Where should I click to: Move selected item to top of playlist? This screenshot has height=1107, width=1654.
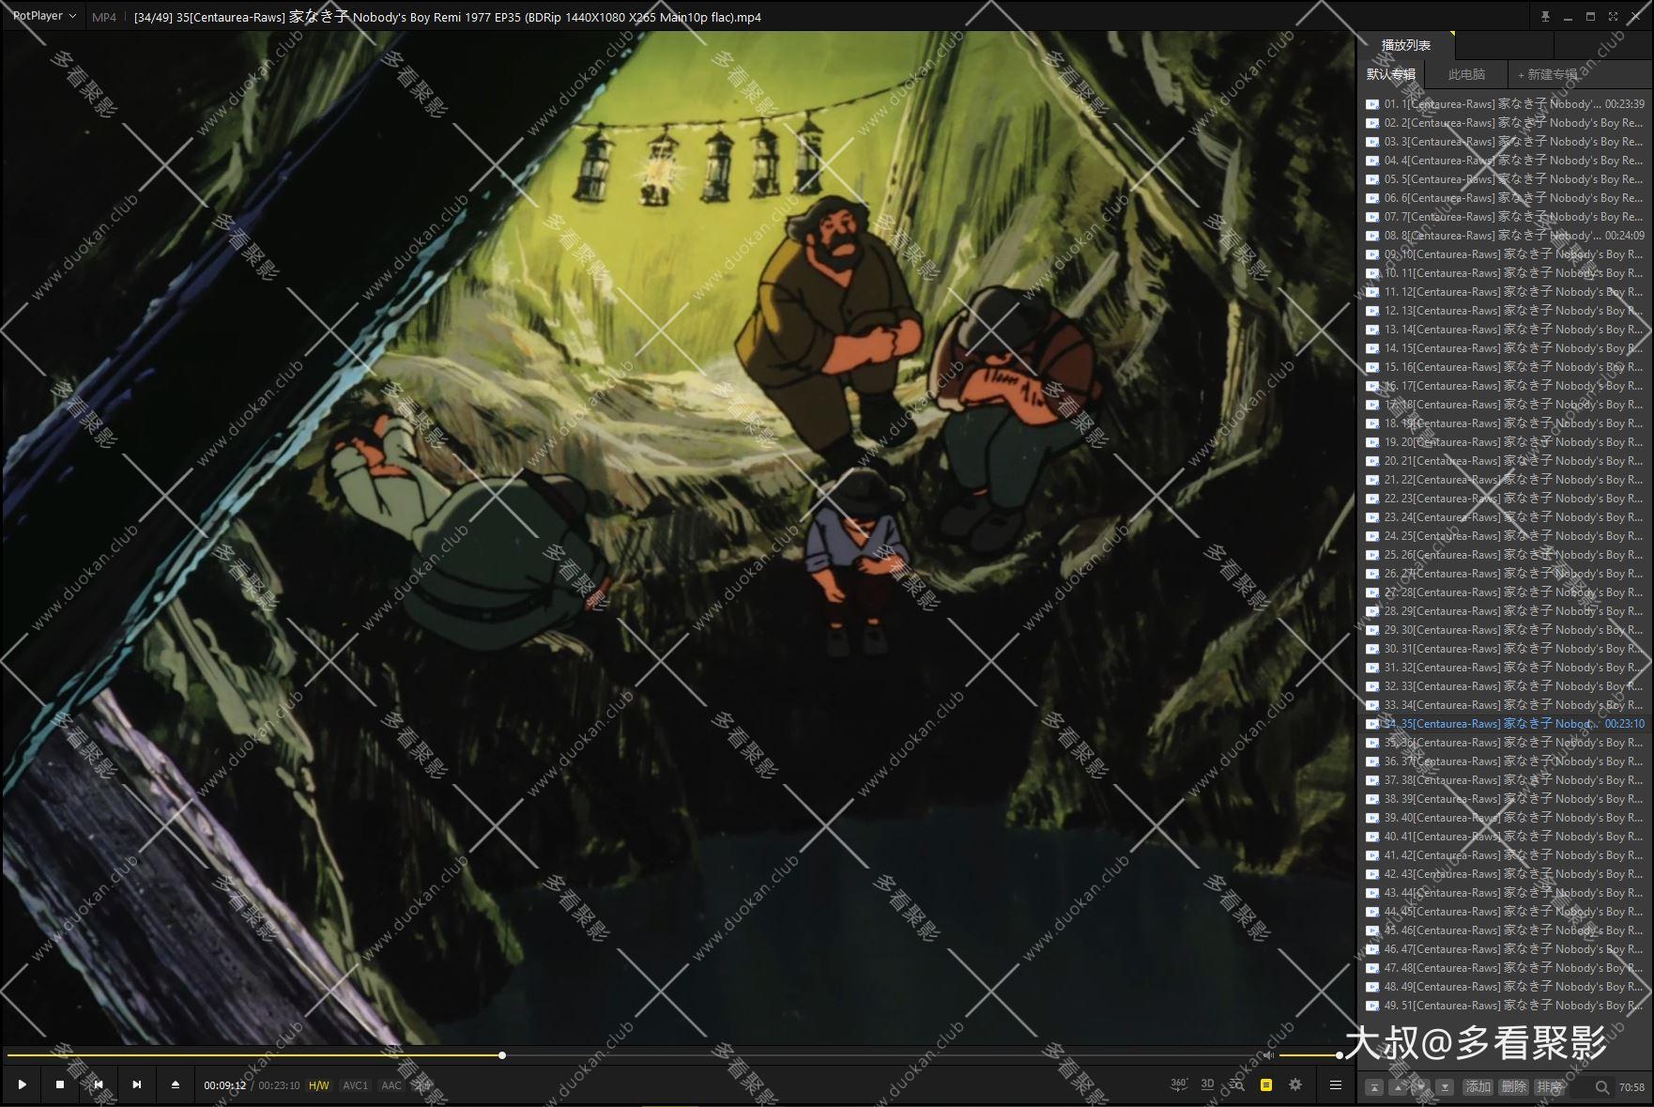(1373, 1087)
